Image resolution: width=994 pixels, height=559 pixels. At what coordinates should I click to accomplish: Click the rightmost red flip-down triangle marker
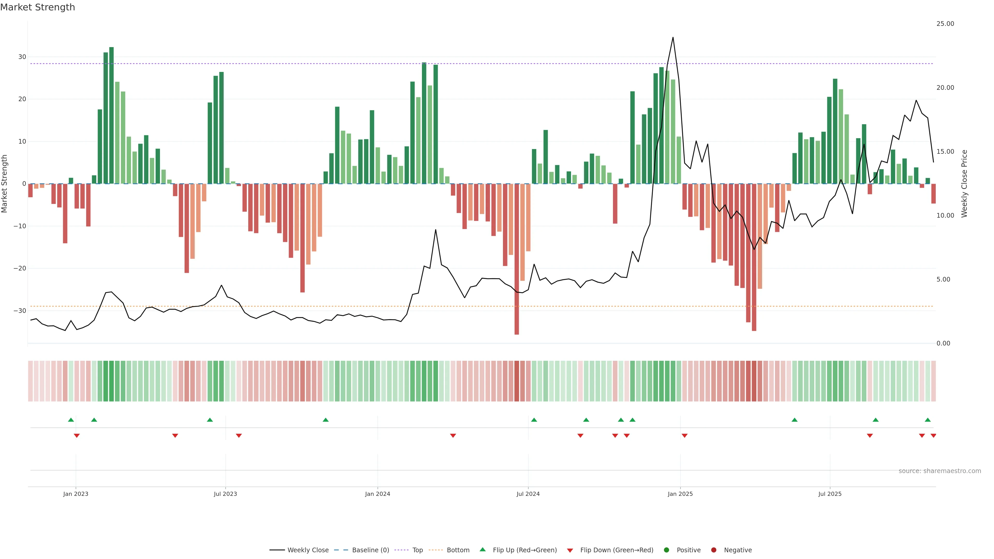pos(933,436)
